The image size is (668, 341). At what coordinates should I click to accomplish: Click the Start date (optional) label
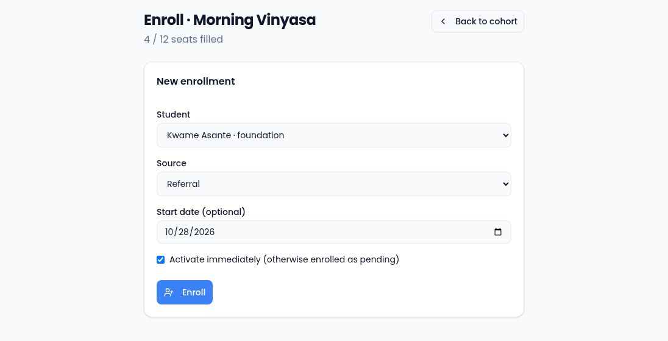pos(201,212)
